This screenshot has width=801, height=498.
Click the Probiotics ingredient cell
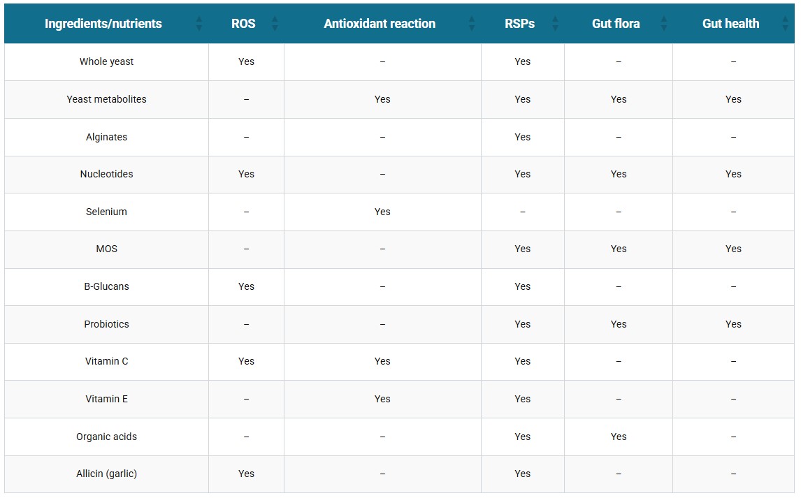(106, 324)
